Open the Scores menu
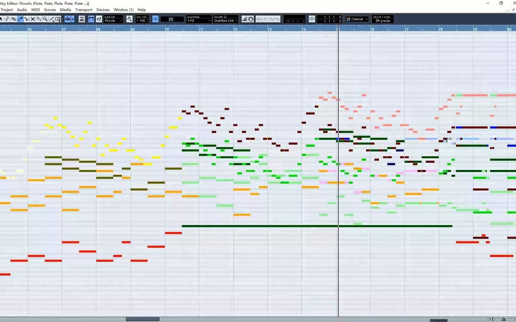This screenshot has width=516, height=322. click(50, 10)
